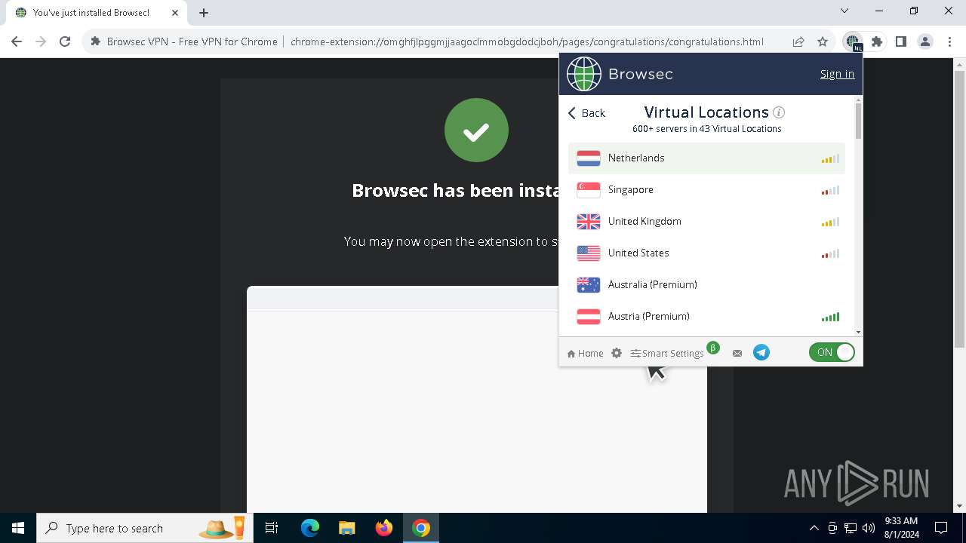
Task: Click United Kingdom signal strength bars
Action: click(830, 222)
